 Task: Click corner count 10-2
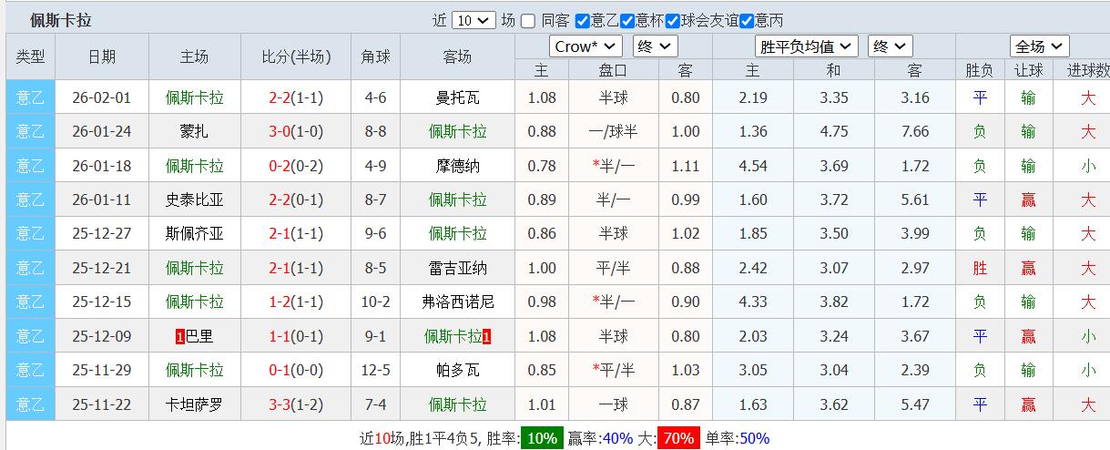coord(376,302)
